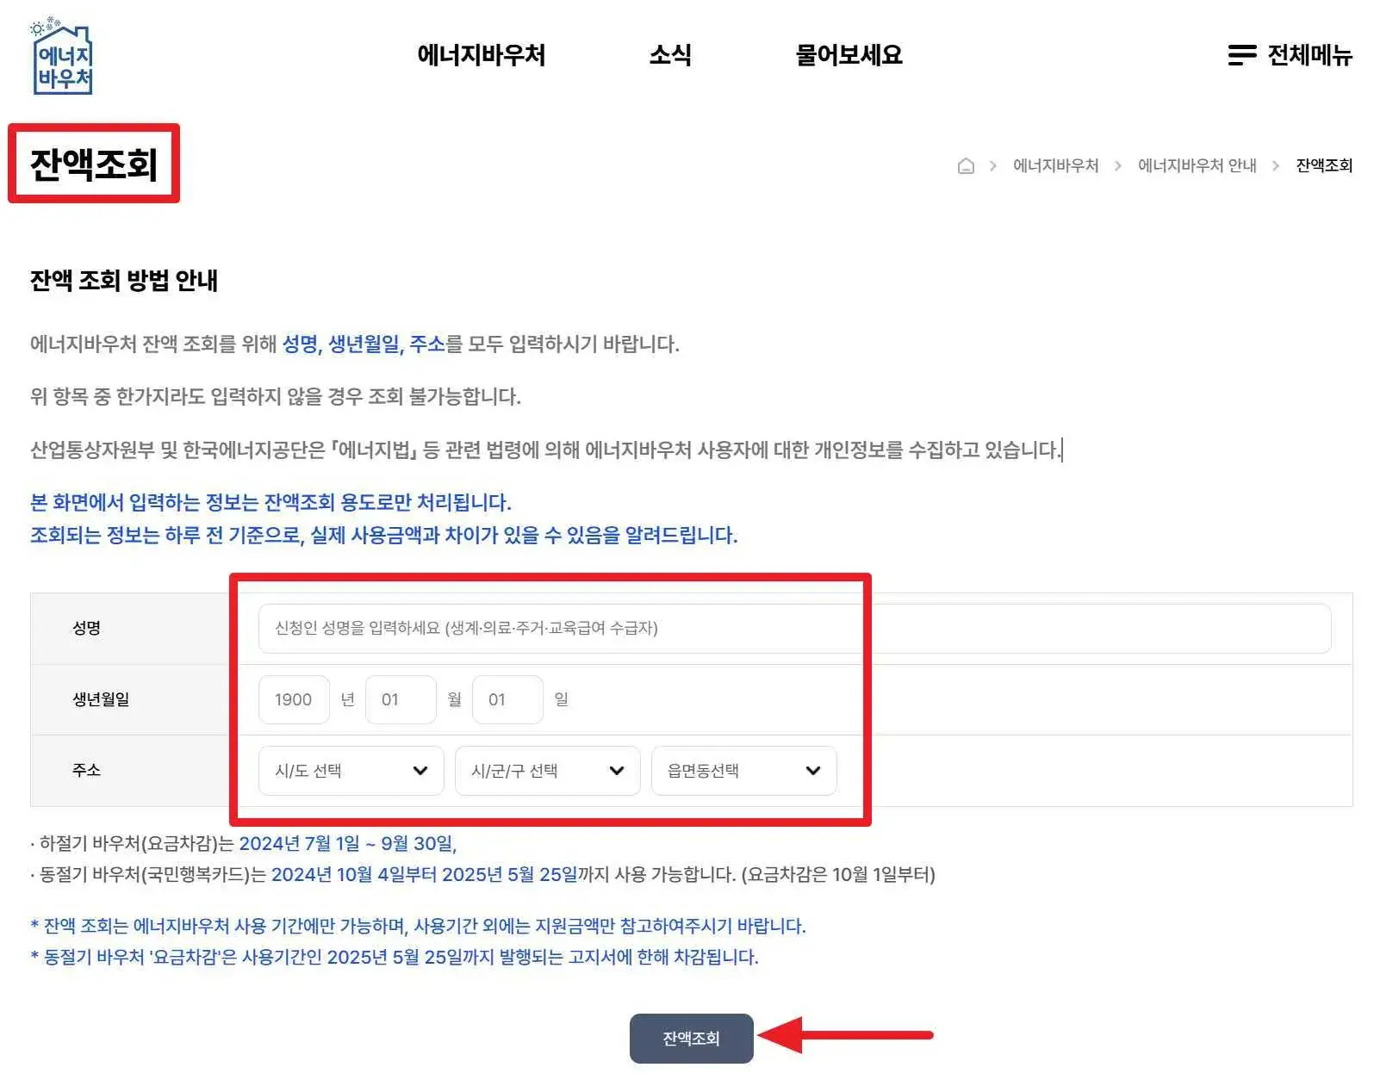Expand the 시/군/구 선택 dropdown

(545, 771)
